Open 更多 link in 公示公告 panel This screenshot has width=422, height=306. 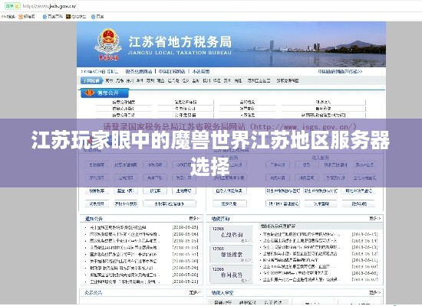(195, 292)
